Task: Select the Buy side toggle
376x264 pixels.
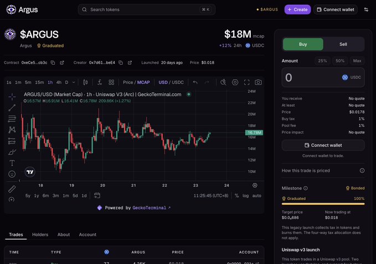Action: (303, 44)
